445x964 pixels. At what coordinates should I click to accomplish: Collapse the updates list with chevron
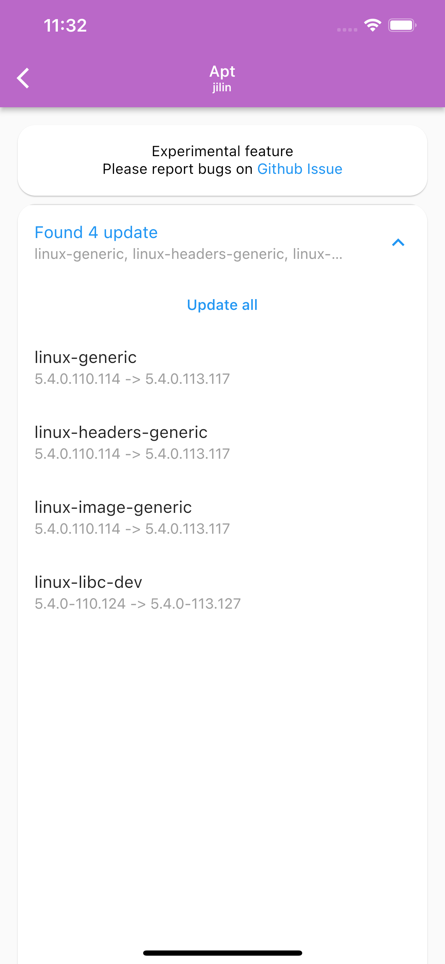coord(398,243)
